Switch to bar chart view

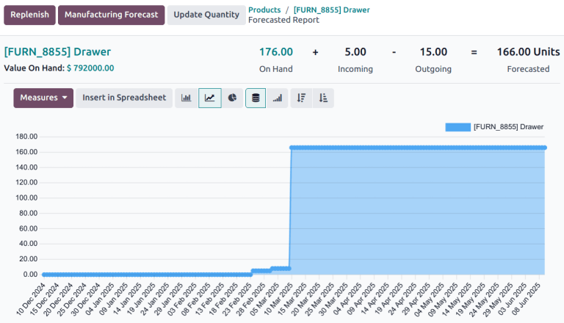[x=187, y=98]
